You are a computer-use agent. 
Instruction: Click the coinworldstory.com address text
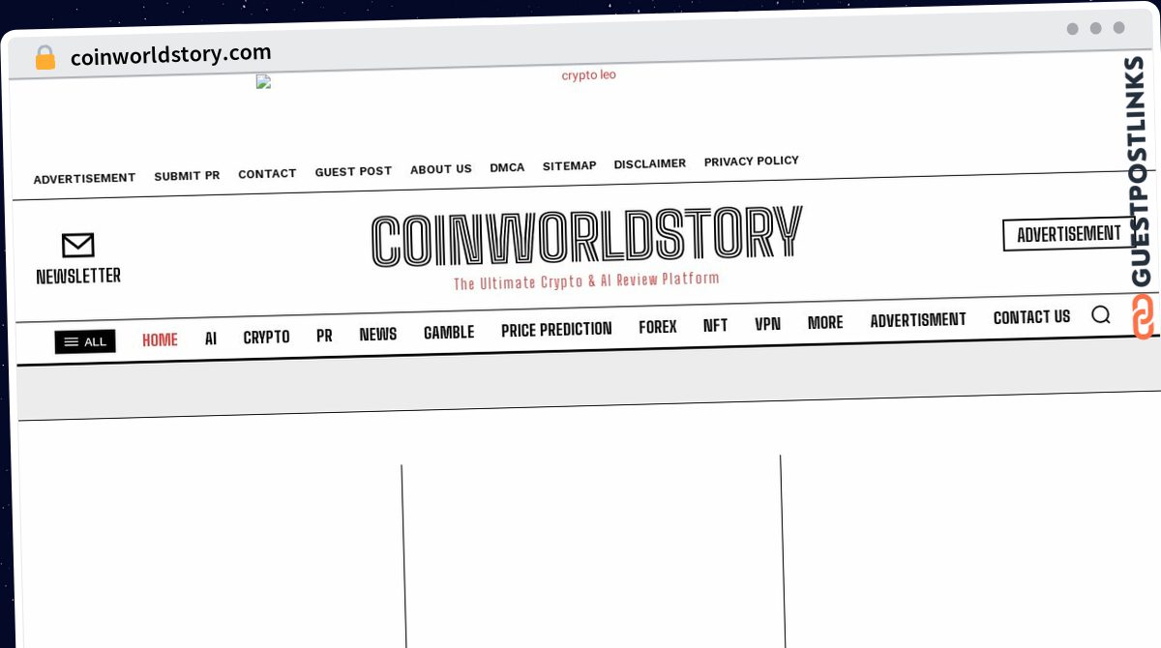170,55
